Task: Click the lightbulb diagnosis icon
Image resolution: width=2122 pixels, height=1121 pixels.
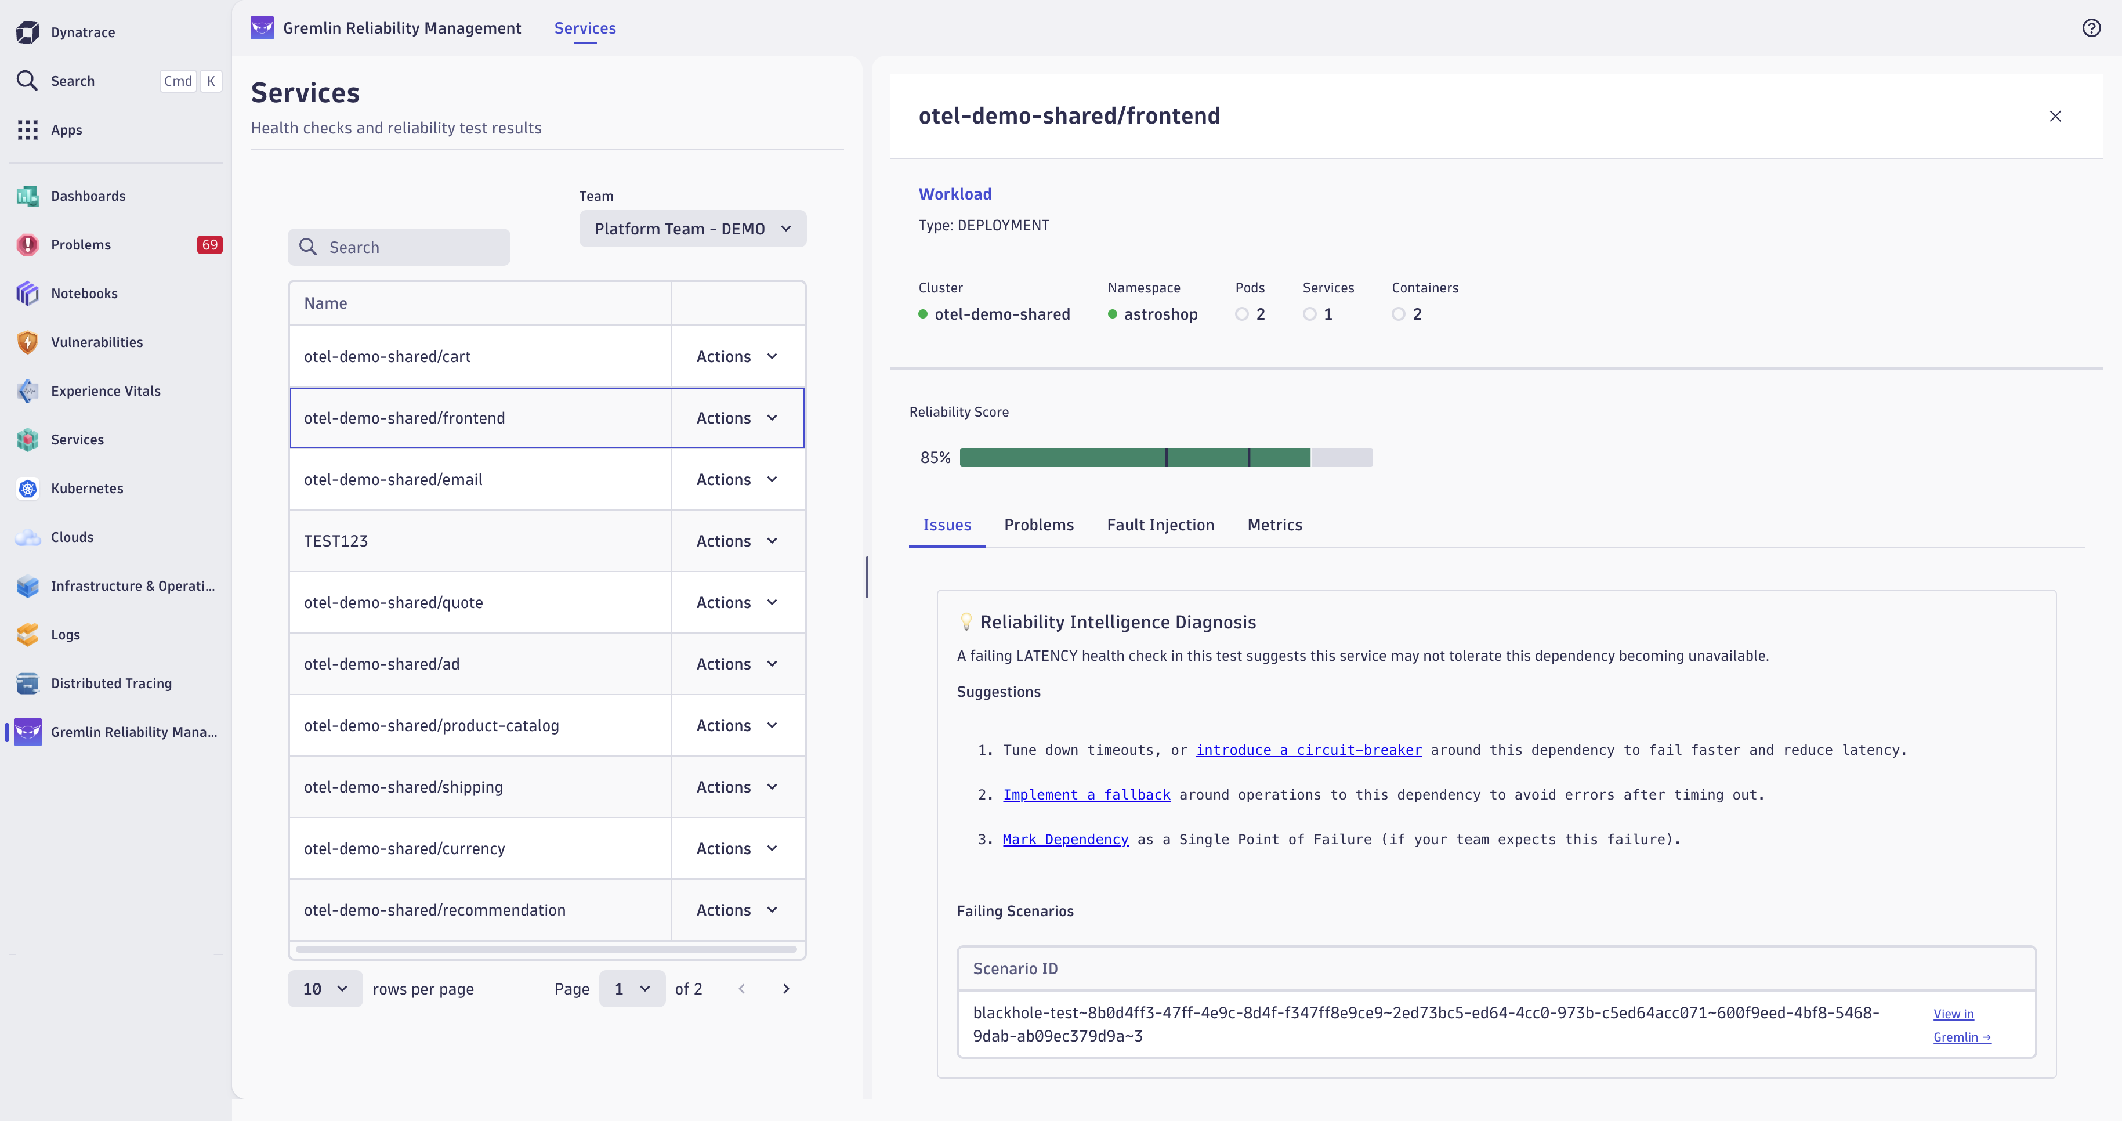Action: tap(966, 622)
